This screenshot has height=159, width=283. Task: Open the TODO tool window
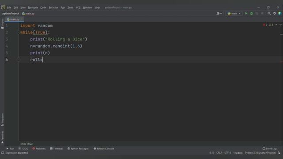[23, 148]
